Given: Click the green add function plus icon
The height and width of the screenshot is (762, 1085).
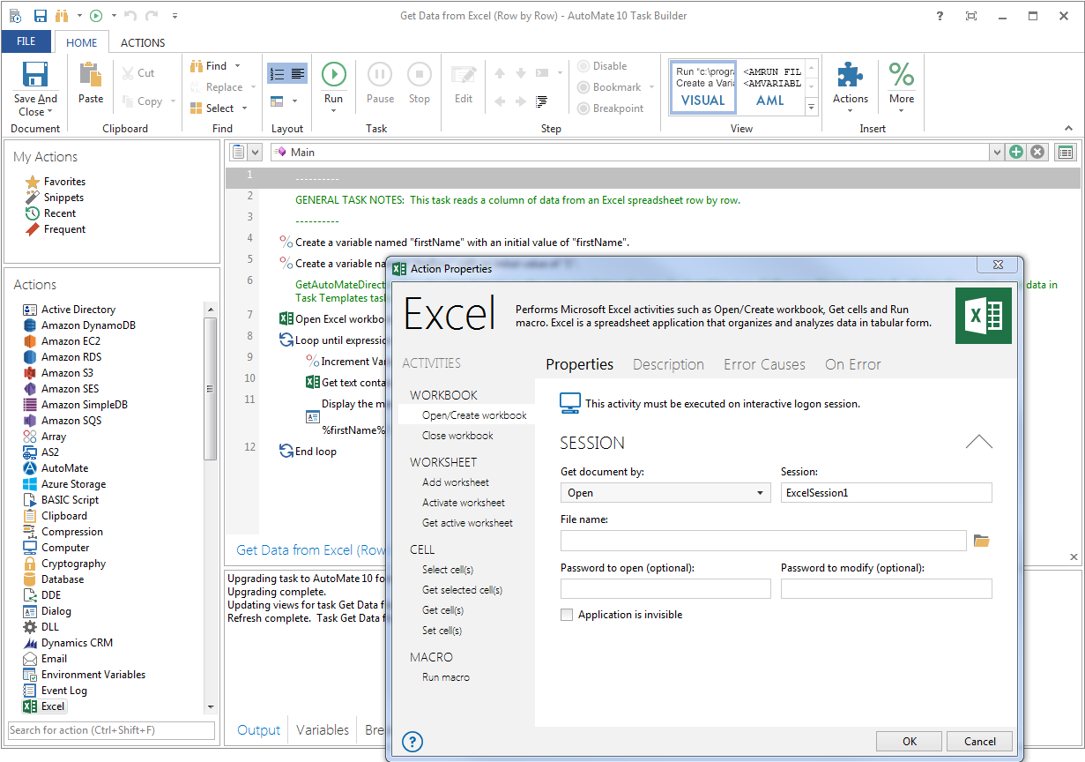Looking at the screenshot, I should click(x=1016, y=152).
